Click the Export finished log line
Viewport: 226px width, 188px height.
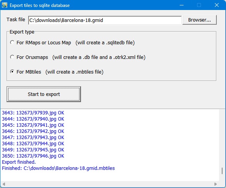(19, 162)
